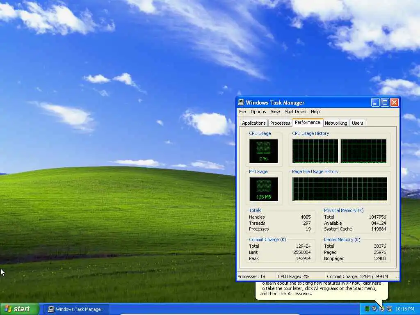Click the Windows Task Manager title text
Image resolution: width=420 pixels, height=315 pixels.
click(275, 103)
